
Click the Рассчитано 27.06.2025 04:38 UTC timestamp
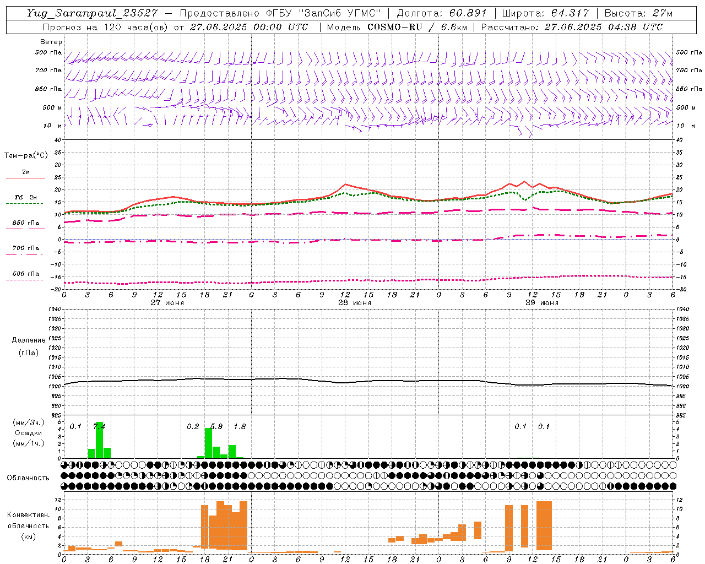coord(572,27)
